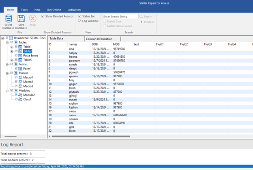Collapse the Tables tree node
This screenshot has width=253, height=170.
pos(8,42)
